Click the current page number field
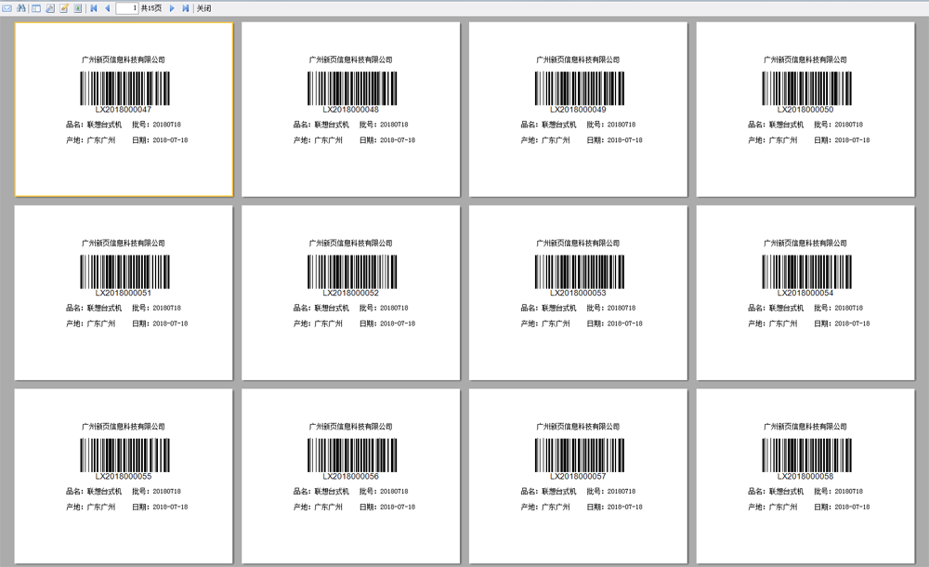 126,8
